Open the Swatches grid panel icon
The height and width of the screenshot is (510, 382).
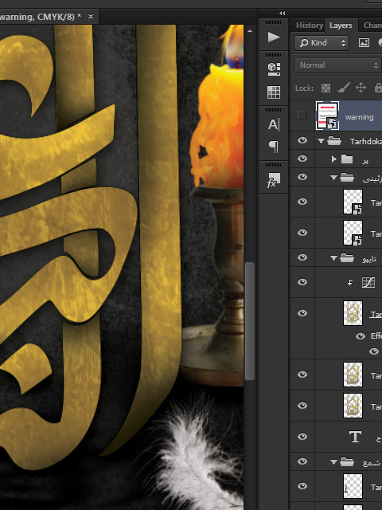click(x=274, y=92)
